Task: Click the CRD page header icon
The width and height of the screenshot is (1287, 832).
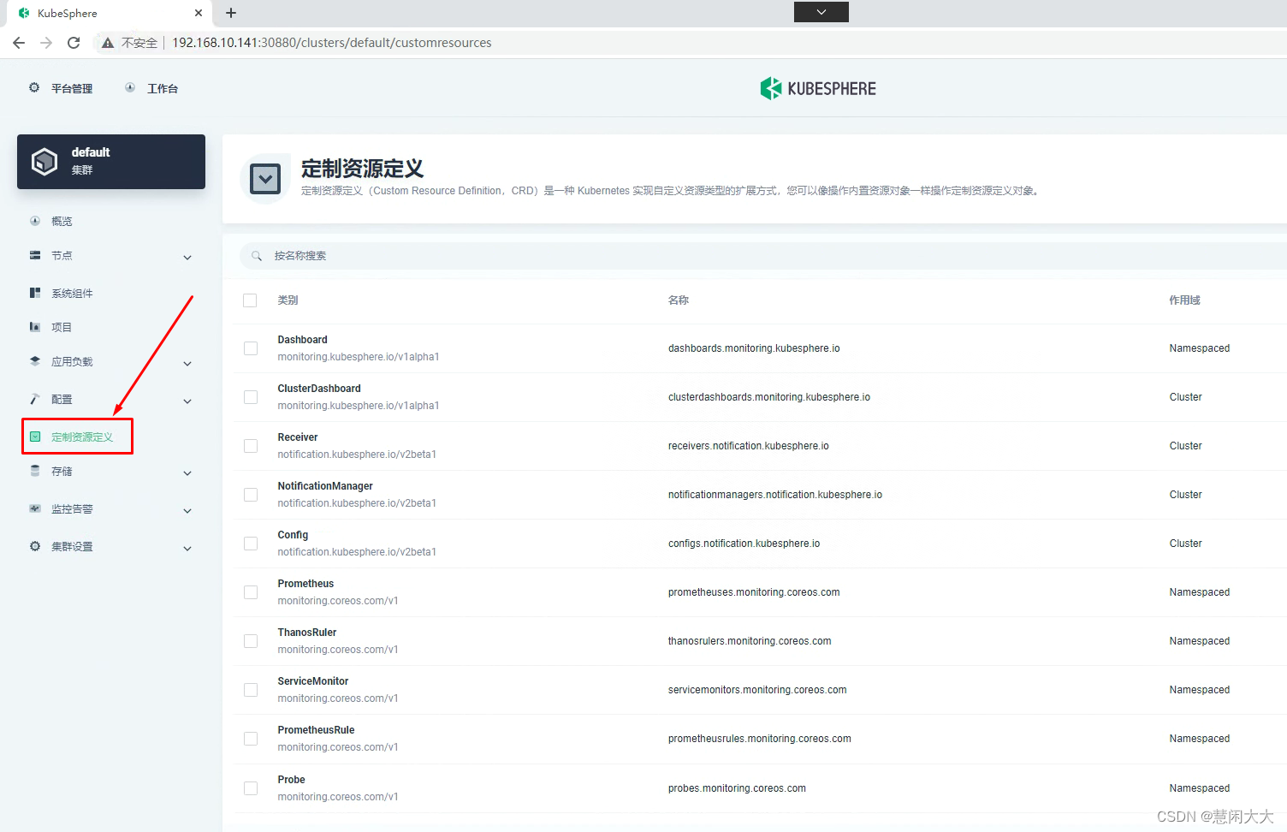Action: click(x=265, y=179)
